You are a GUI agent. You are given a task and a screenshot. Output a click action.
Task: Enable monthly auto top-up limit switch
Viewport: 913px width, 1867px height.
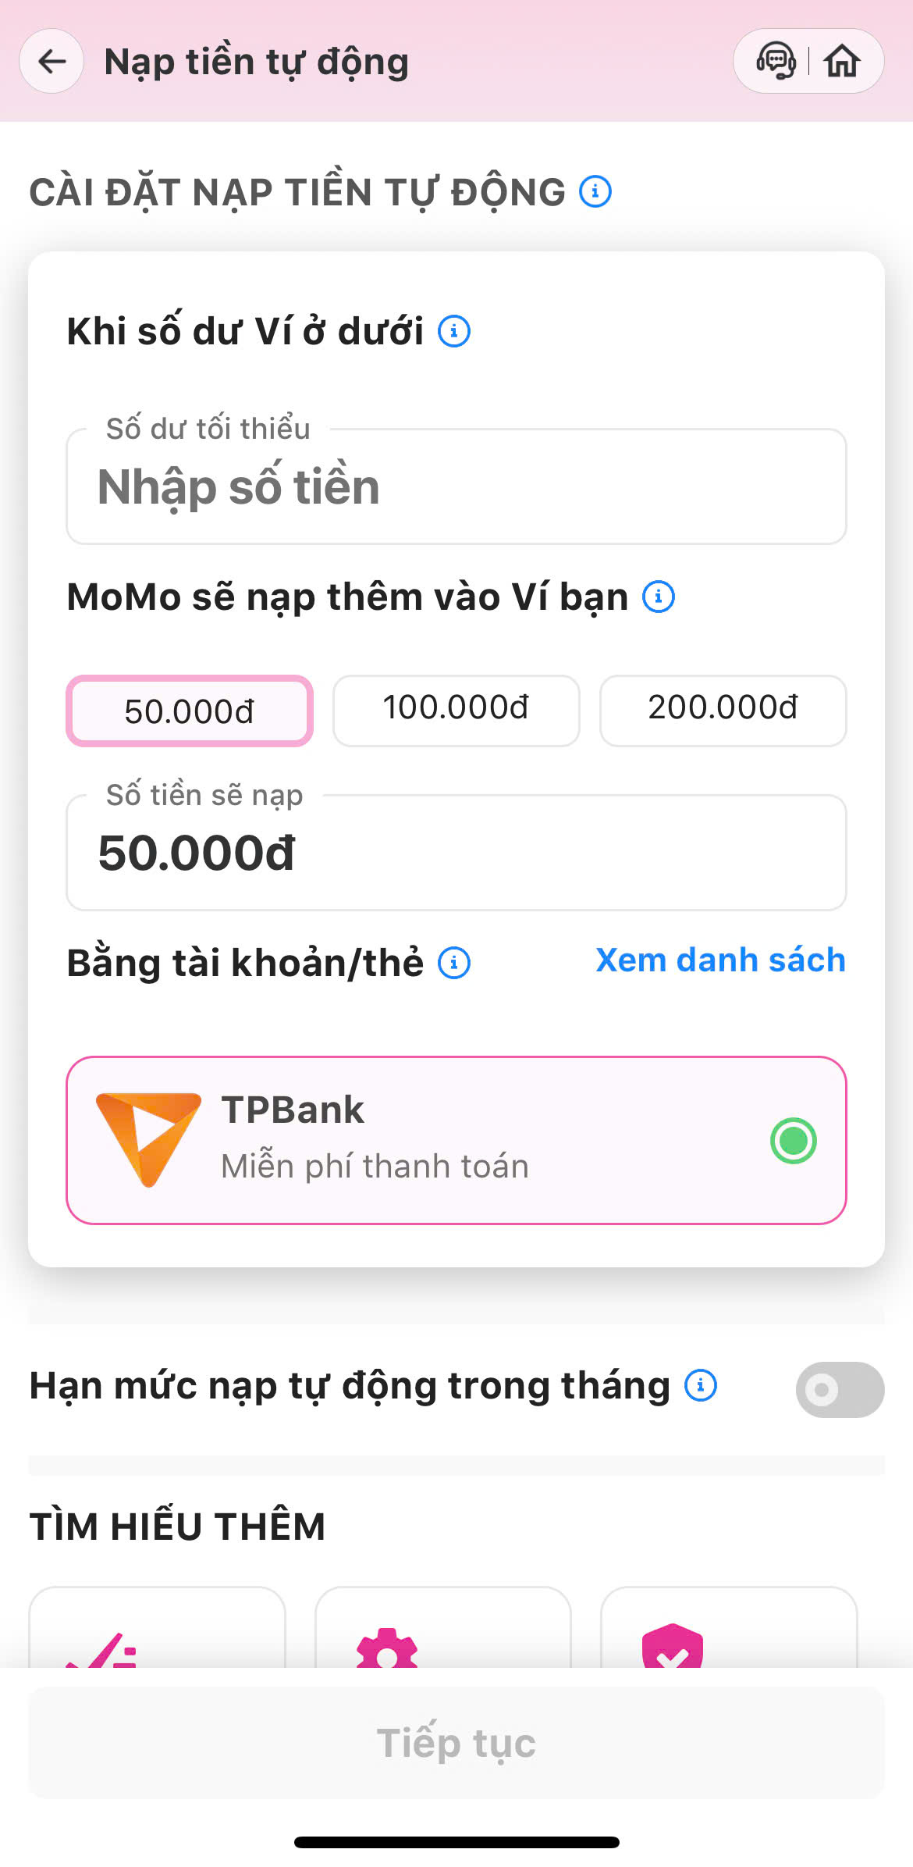(840, 1390)
